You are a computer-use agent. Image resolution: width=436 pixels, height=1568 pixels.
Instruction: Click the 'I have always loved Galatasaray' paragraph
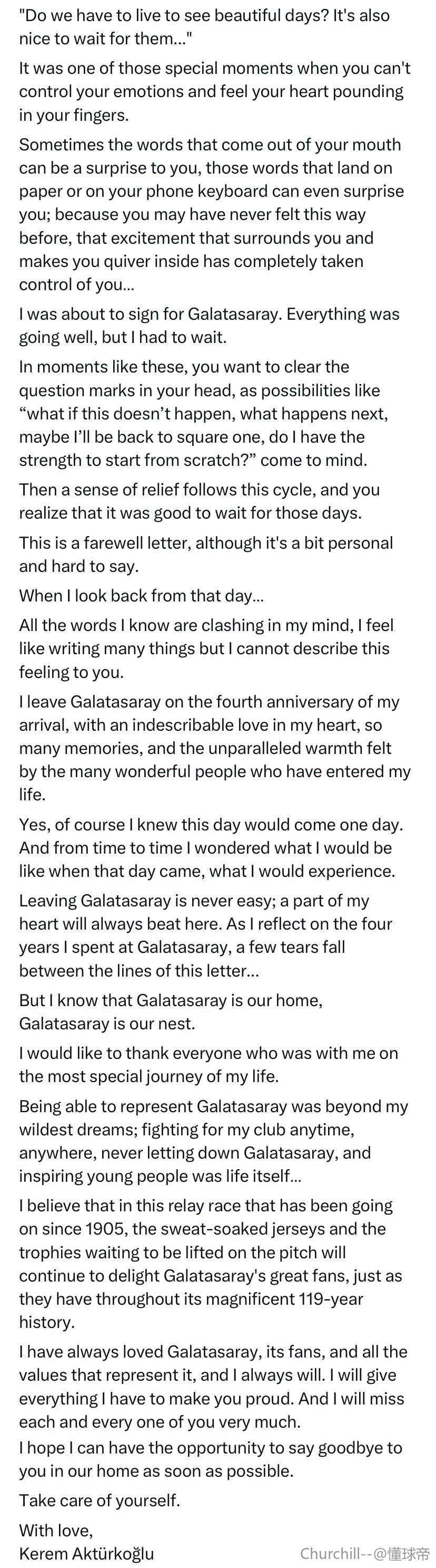click(x=213, y=1386)
